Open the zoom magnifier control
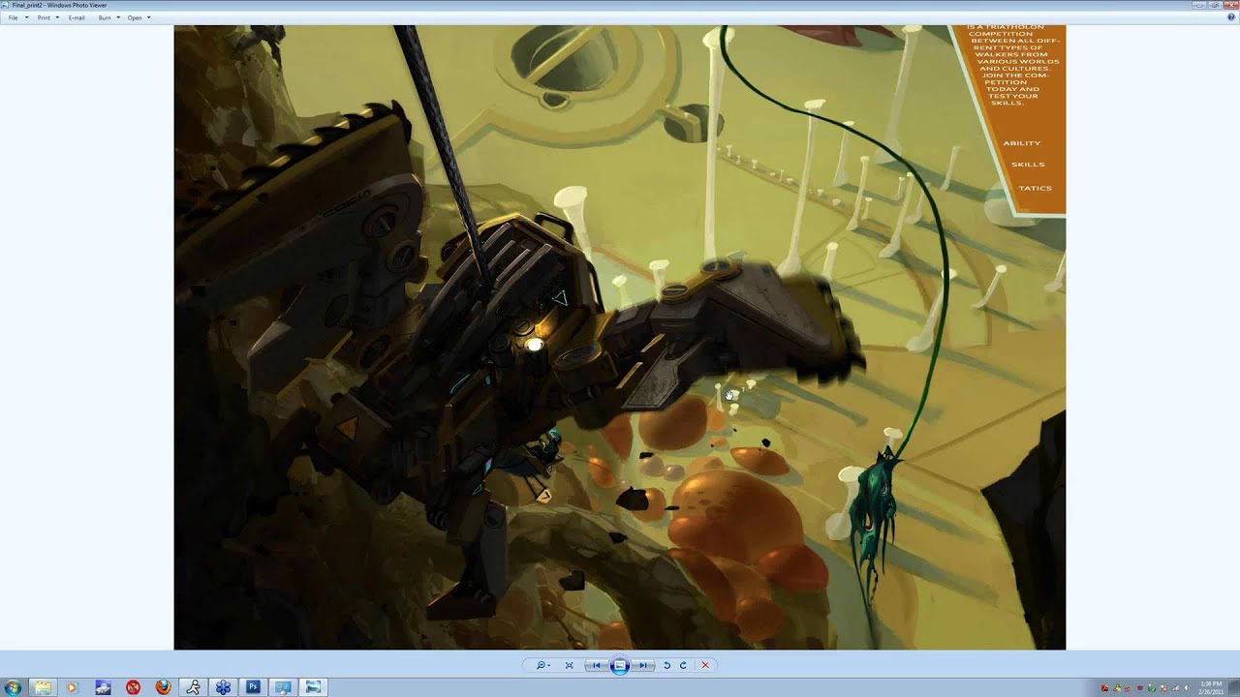 click(542, 665)
